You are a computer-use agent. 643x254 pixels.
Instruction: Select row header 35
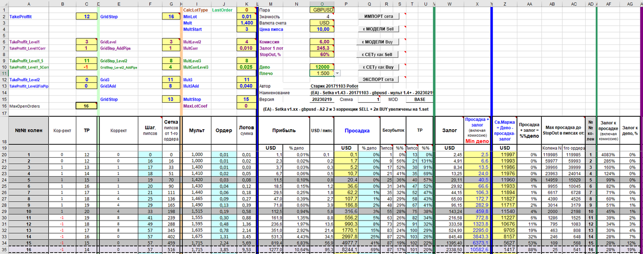[x=3, y=250]
